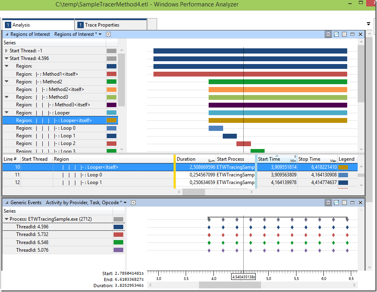Show graph and table in Regions of Interest
The width and height of the screenshot is (377, 292).
[x=328, y=34]
